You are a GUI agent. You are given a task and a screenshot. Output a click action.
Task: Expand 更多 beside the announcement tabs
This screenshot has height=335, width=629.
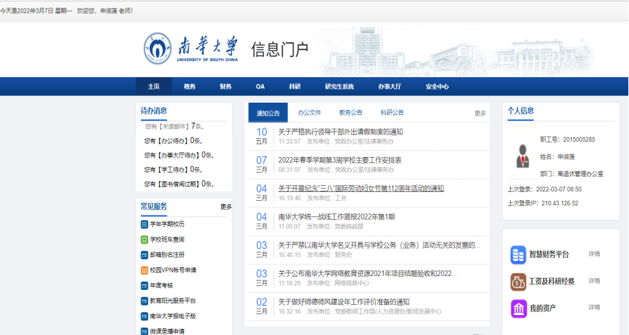[480, 113]
